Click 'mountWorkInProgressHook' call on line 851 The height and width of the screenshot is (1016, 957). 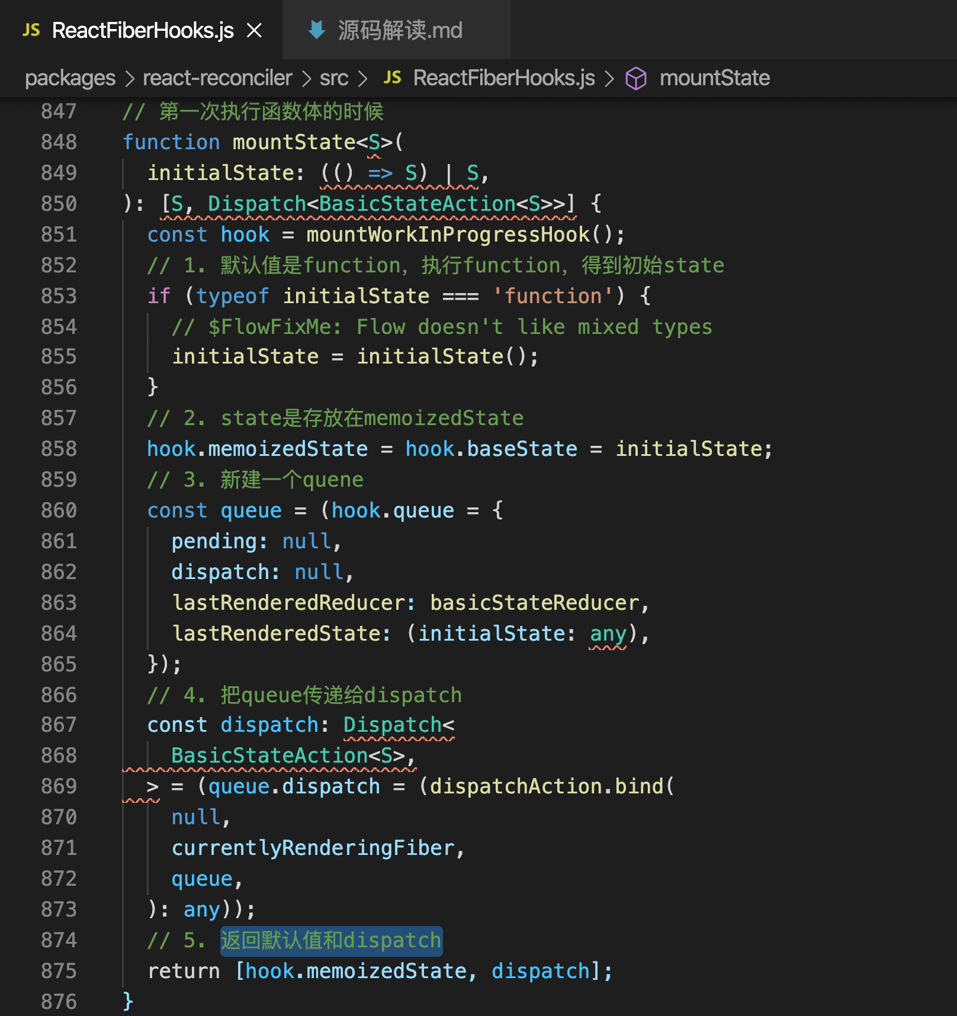pos(448,234)
